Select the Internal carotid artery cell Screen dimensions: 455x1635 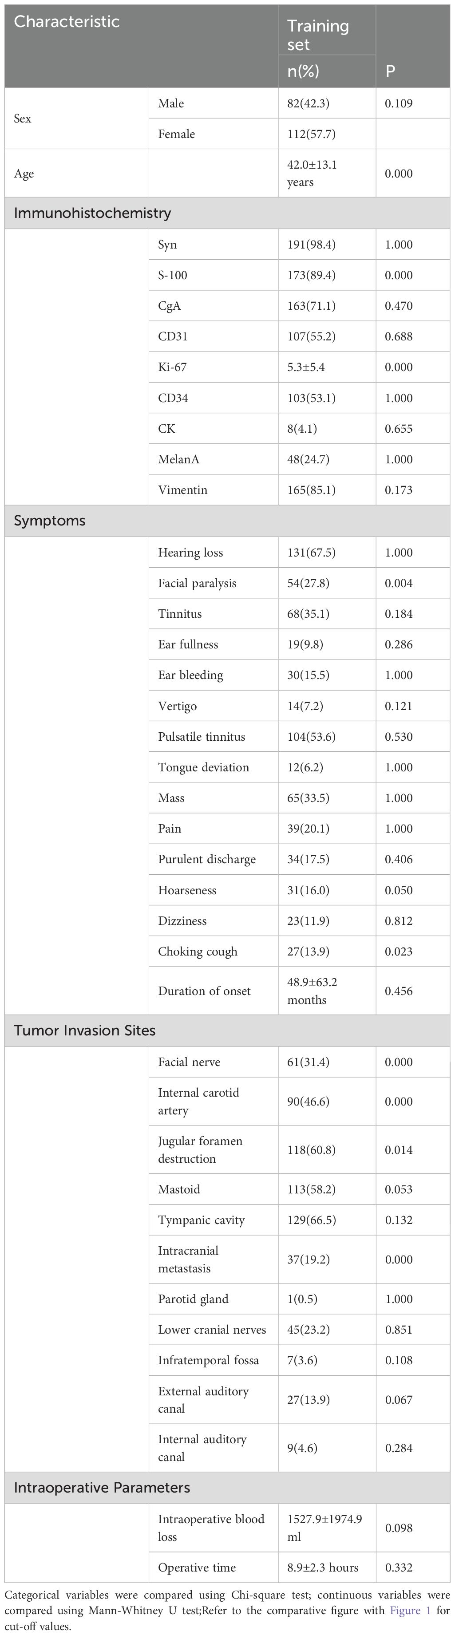(198, 1101)
